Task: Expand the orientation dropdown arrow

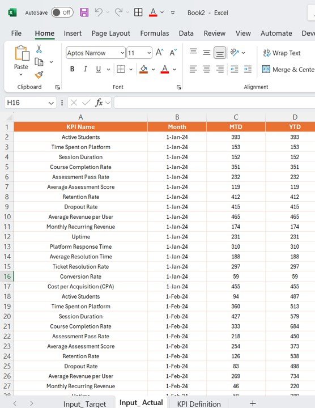Action: click(243, 53)
